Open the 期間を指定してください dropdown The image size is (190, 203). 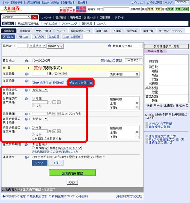point(65,148)
